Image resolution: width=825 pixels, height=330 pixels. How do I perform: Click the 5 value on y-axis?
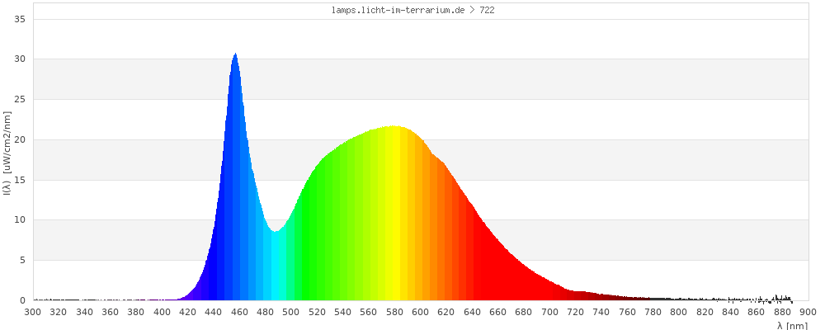pyautogui.click(x=23, y=260)
